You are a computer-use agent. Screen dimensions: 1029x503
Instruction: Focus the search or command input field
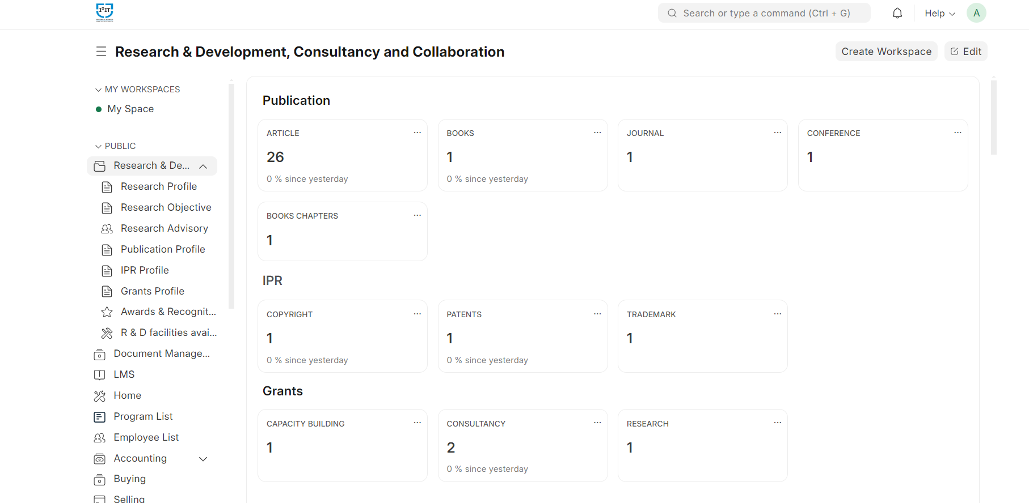coord(766,13)
